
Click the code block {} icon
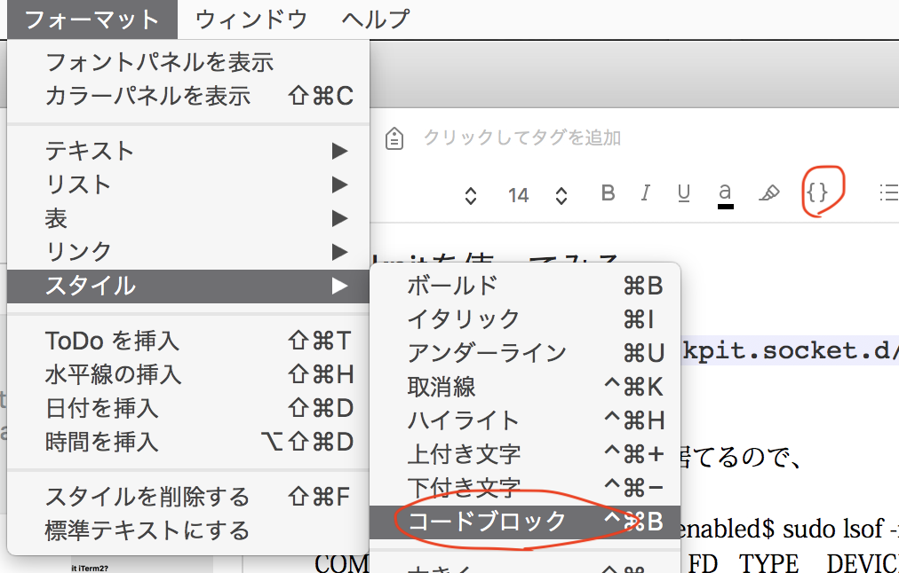[x=817, y=192]
